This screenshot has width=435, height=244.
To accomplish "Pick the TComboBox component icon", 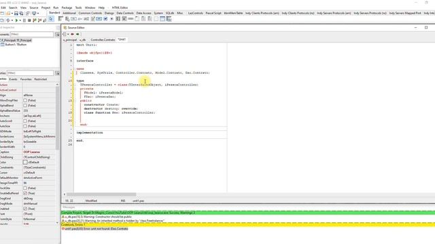I will [x=124, y=19].
